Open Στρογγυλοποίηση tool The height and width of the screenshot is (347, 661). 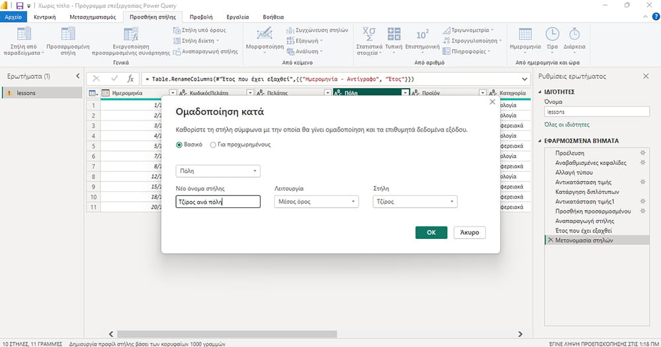tap(472, 41)
